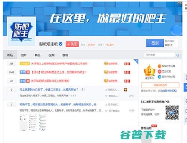Switch to the 图片 tab
This screenshot has height=143, width=187.
coord(24,55)
